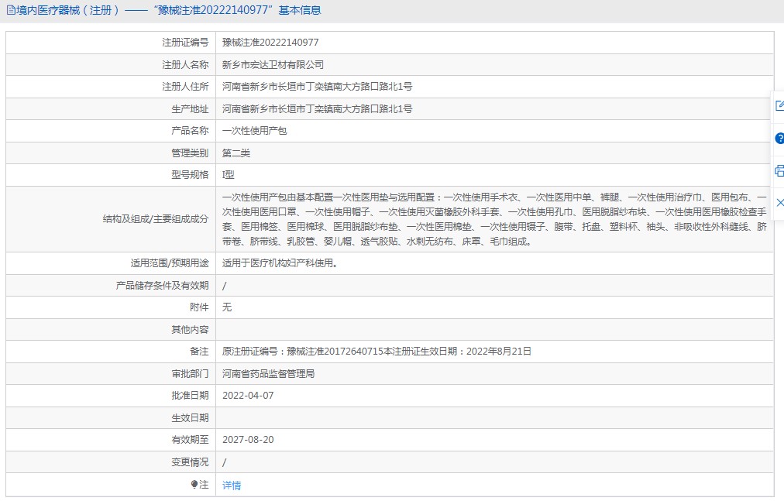Close the floating side panel with X
Viewport: 784px width, 501px height.
coord(780,203)
